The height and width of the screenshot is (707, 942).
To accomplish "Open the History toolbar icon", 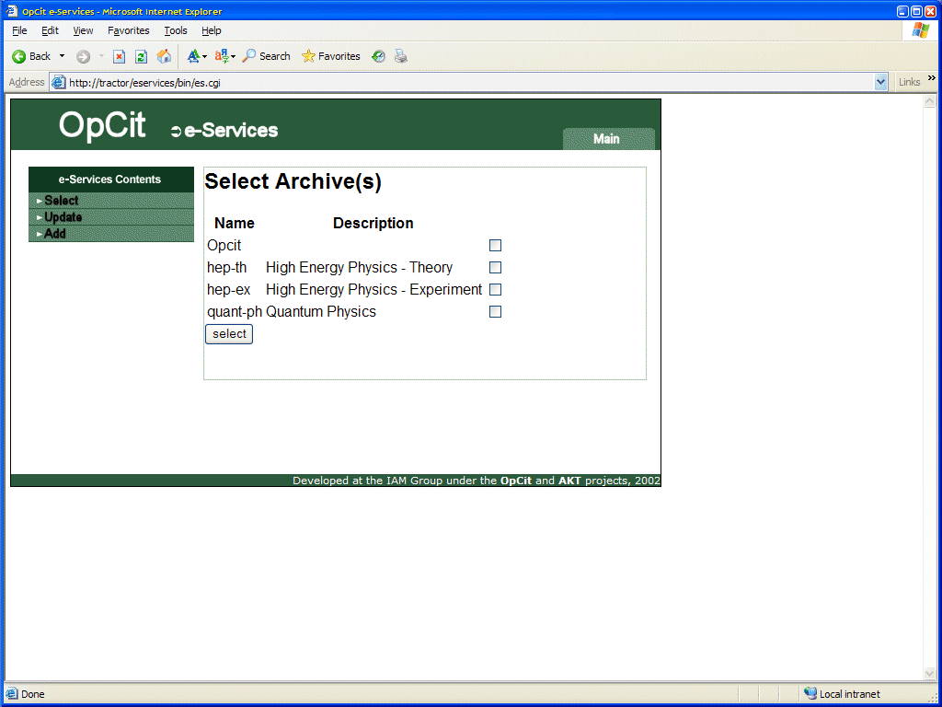I will point(378,56).
